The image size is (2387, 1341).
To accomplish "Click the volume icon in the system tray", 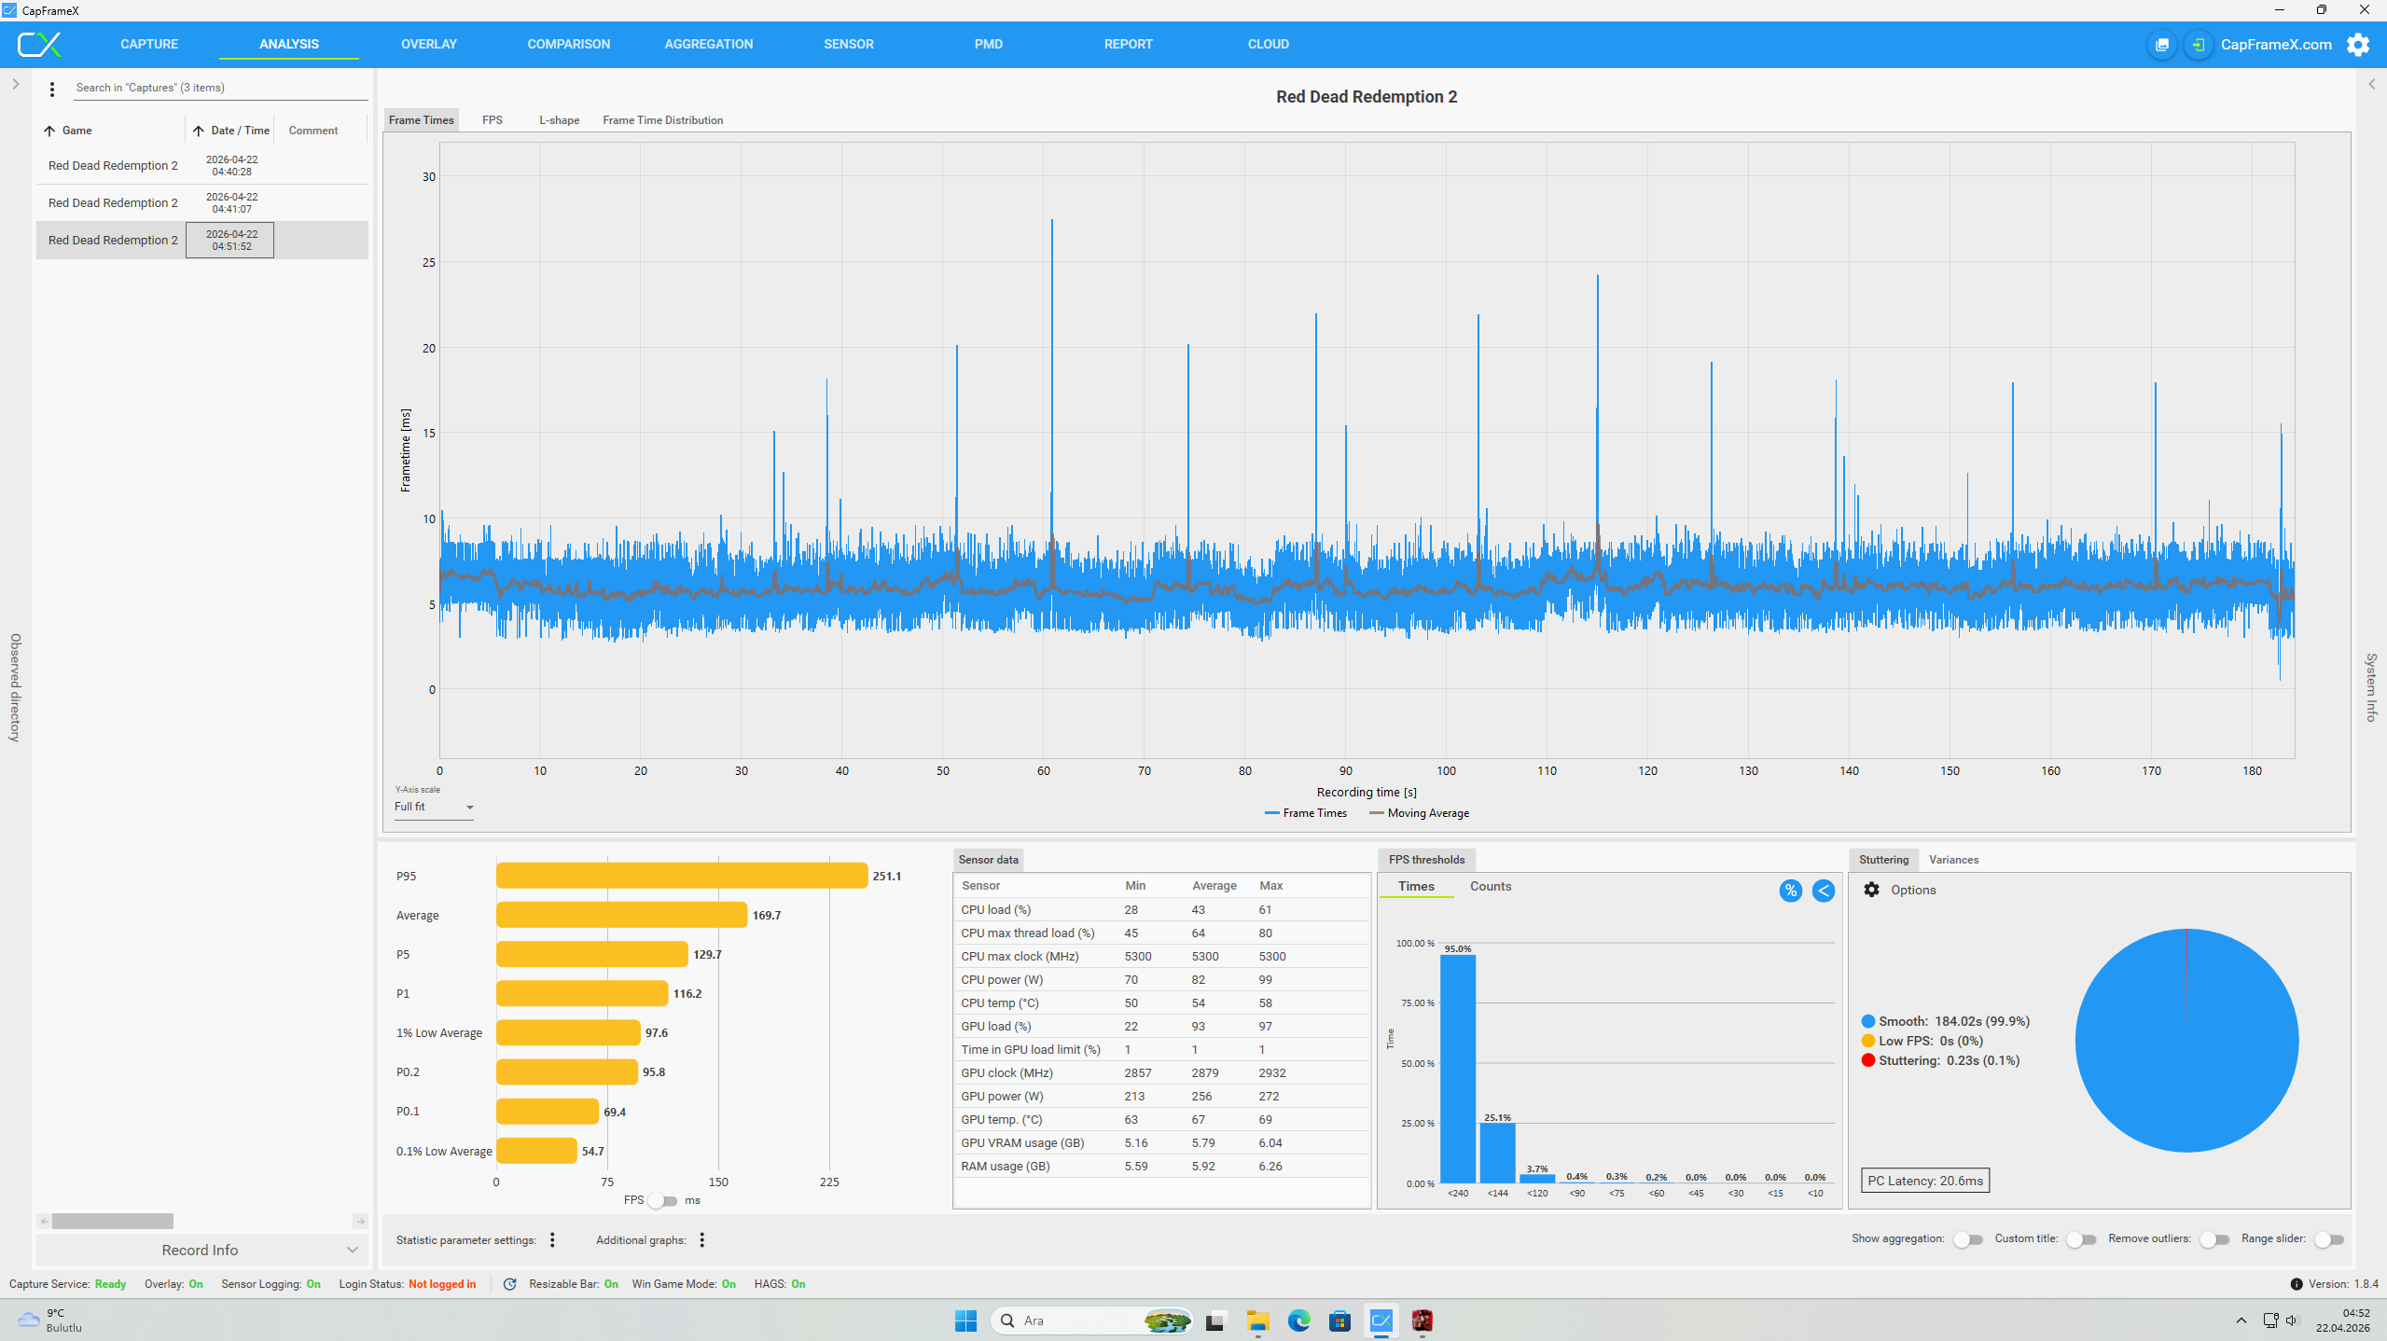I will tap(2294, 1320).
